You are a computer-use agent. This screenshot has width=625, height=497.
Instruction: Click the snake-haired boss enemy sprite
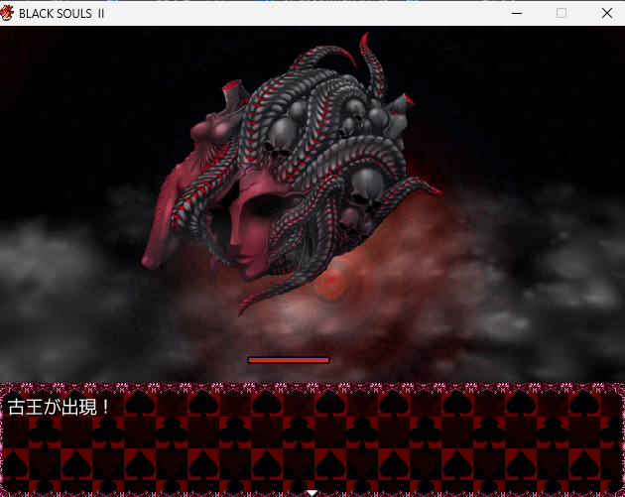pos(293,174)
